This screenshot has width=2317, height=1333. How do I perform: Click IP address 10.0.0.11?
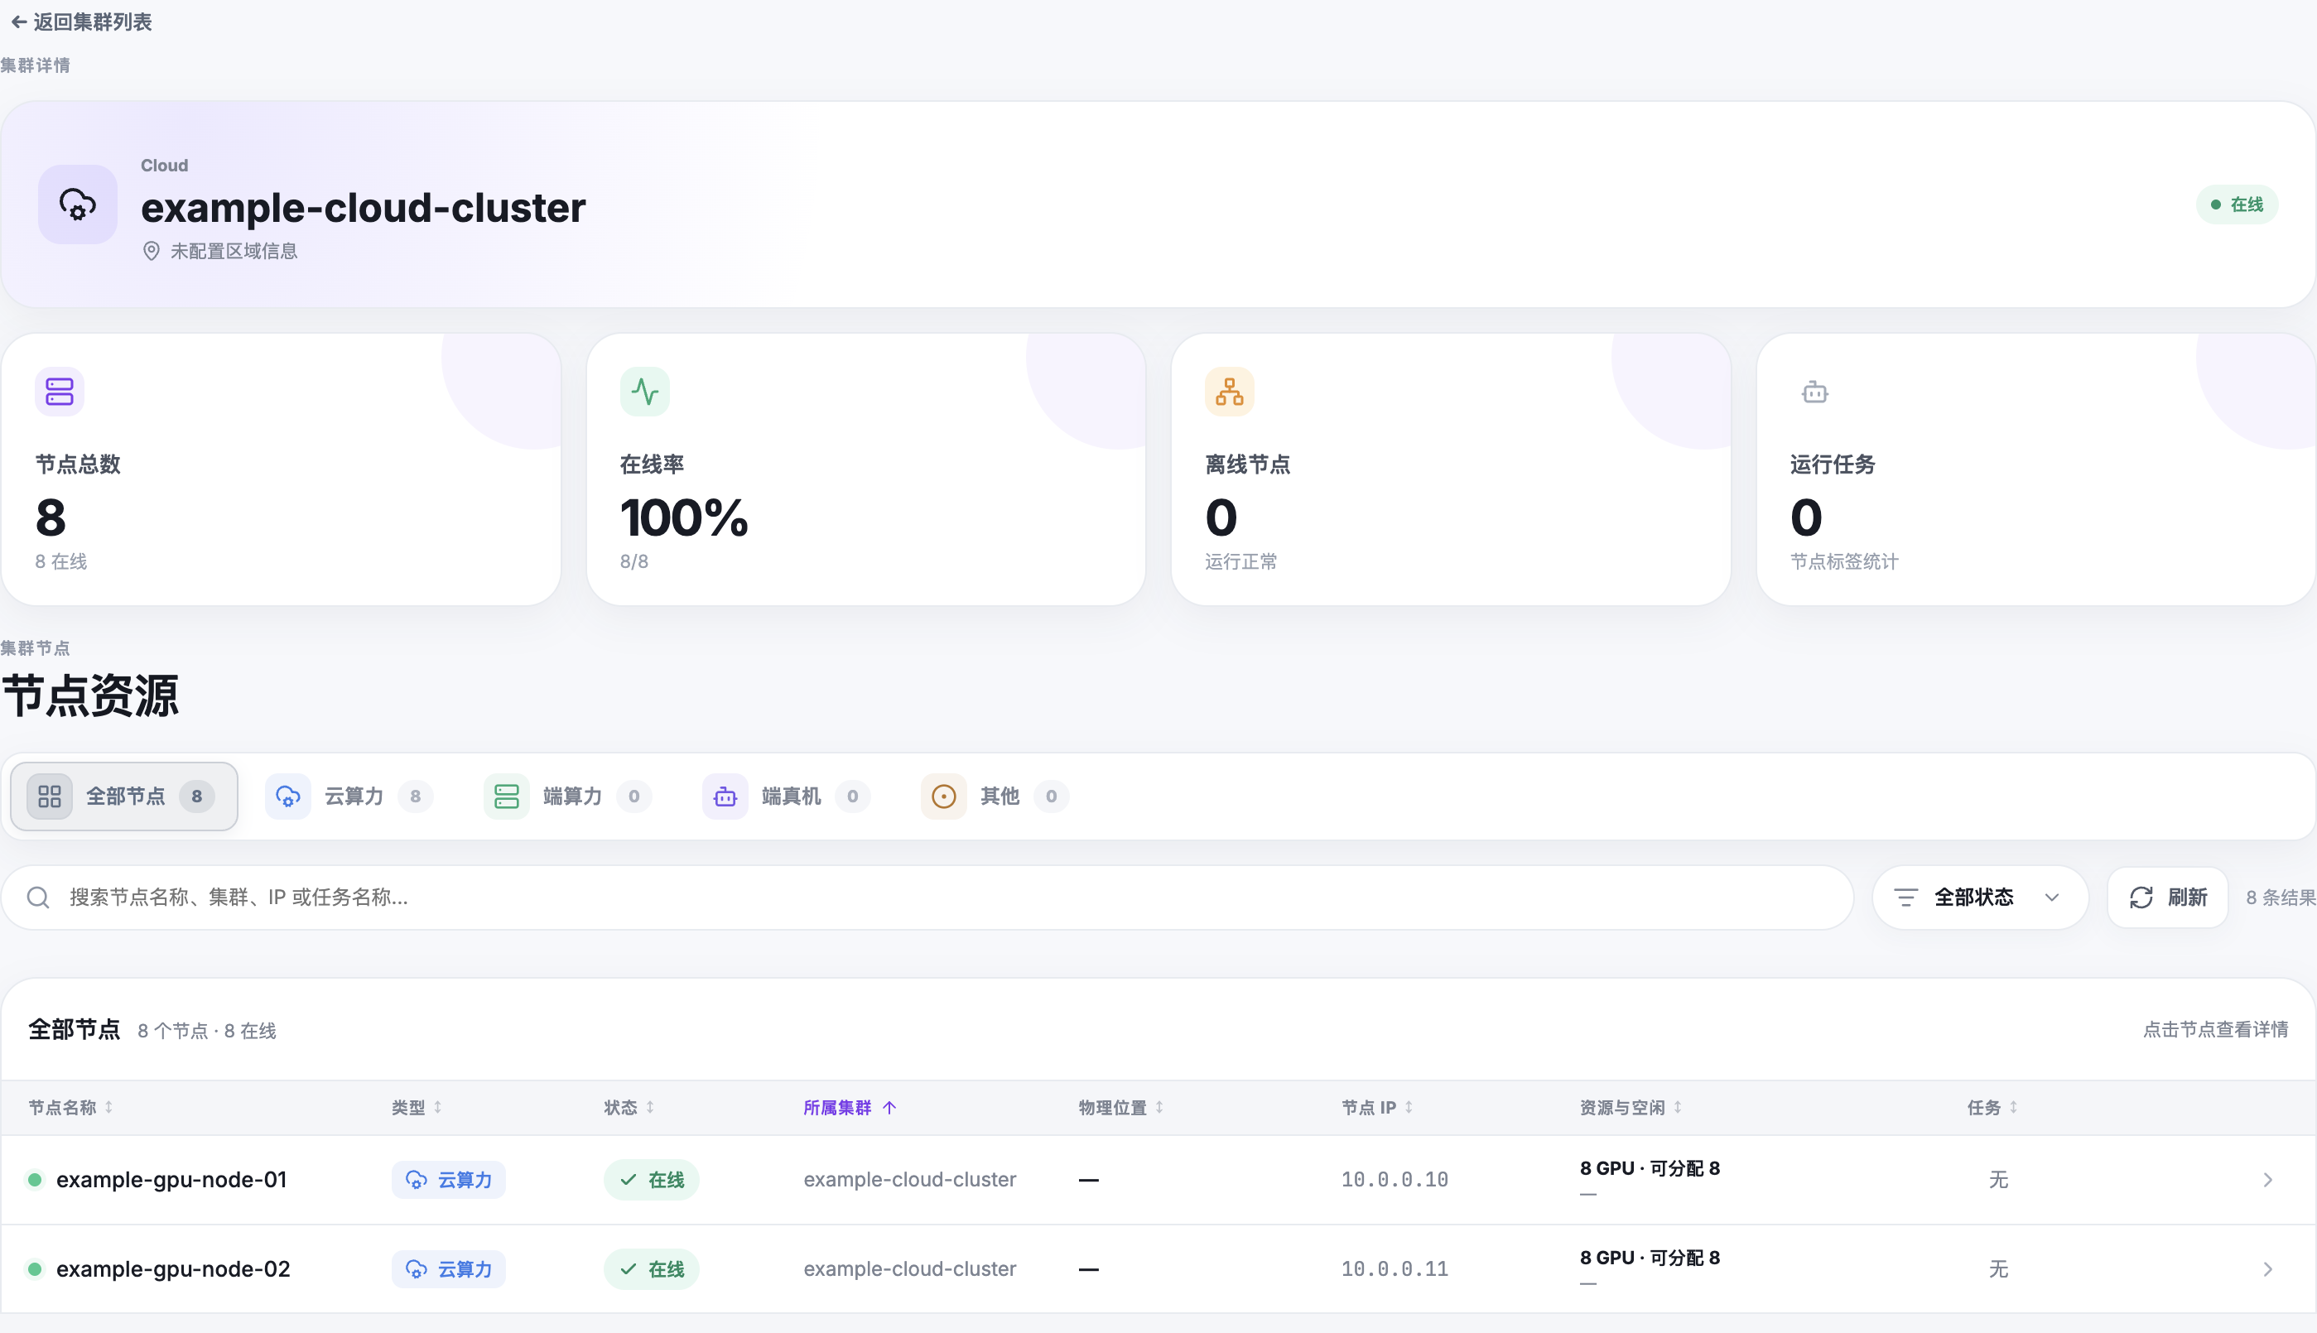point(1395,1269)
